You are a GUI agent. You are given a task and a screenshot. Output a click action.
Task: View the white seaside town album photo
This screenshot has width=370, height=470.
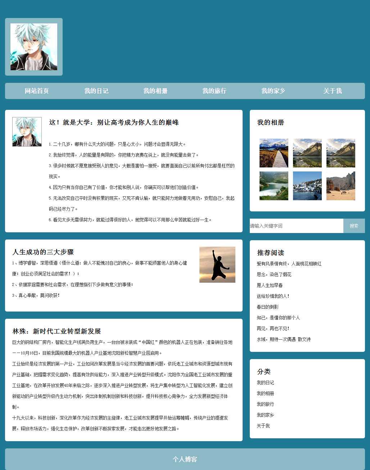pyautogui.click(x=307, y=186)
